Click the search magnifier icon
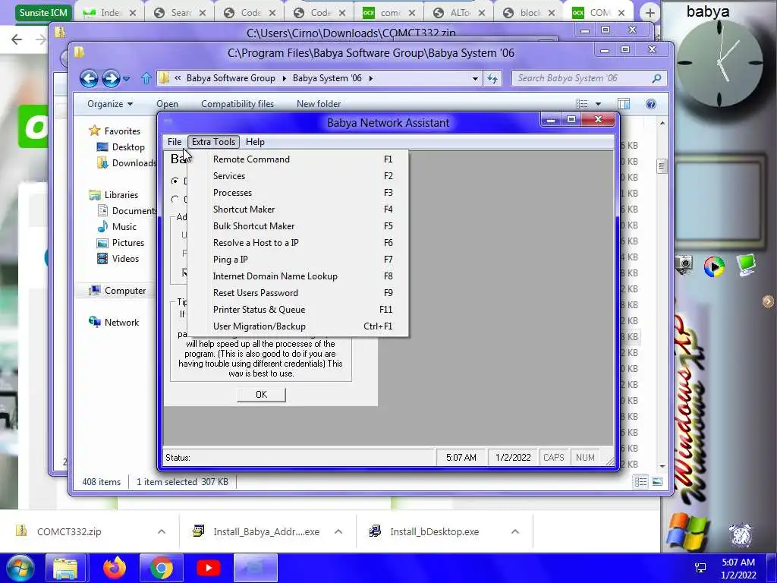The image size is (777, 583). [x=656, y=78]
